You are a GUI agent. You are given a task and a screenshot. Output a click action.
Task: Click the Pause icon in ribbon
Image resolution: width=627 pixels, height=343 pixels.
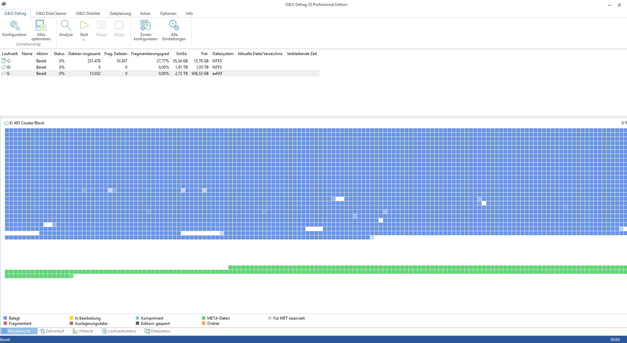click(101, 25)
